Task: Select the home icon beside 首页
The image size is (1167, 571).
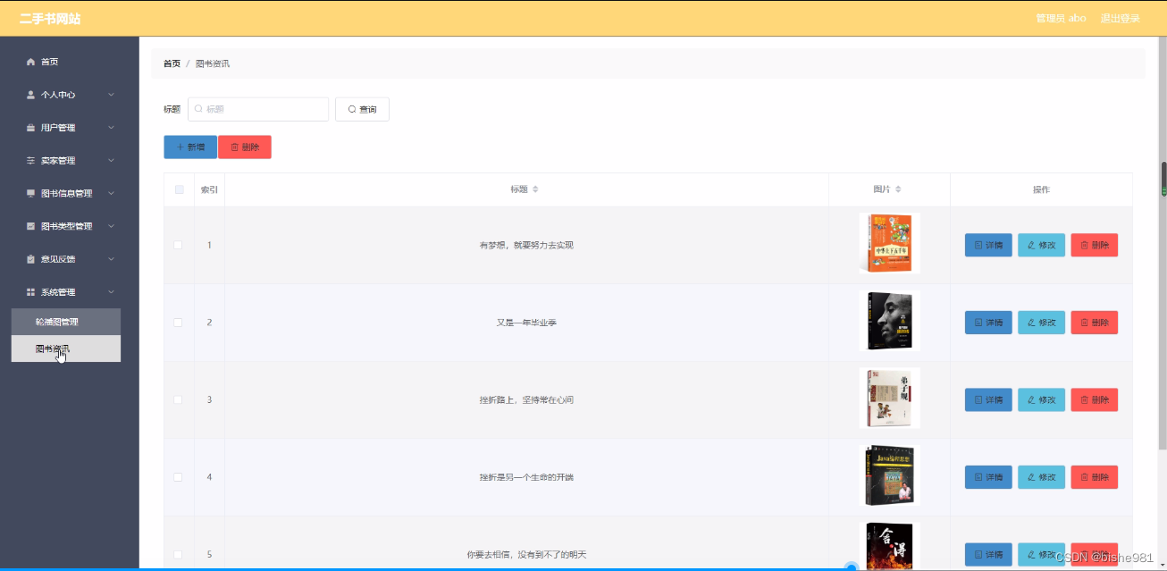Action: (x=29, y=61)
